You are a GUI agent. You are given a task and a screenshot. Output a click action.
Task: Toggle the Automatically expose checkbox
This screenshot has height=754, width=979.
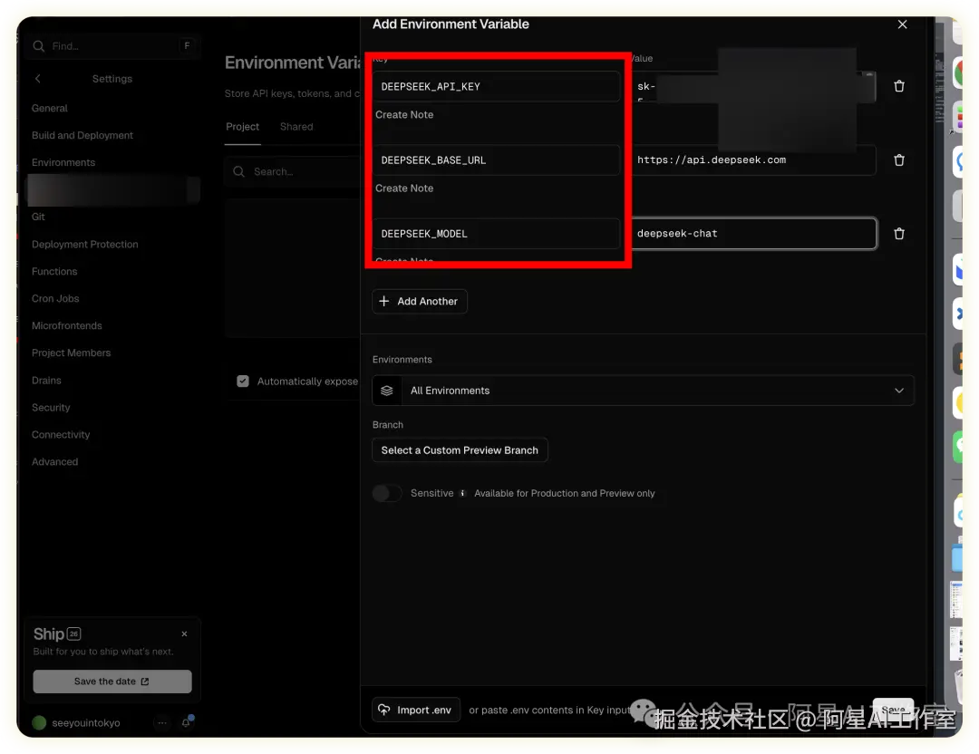pos(243,382)
